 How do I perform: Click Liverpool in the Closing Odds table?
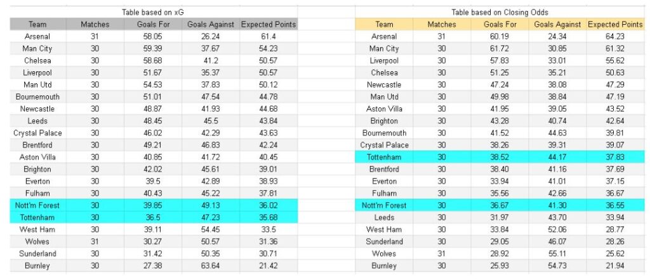pyautogui.click(x=384, y=60)
